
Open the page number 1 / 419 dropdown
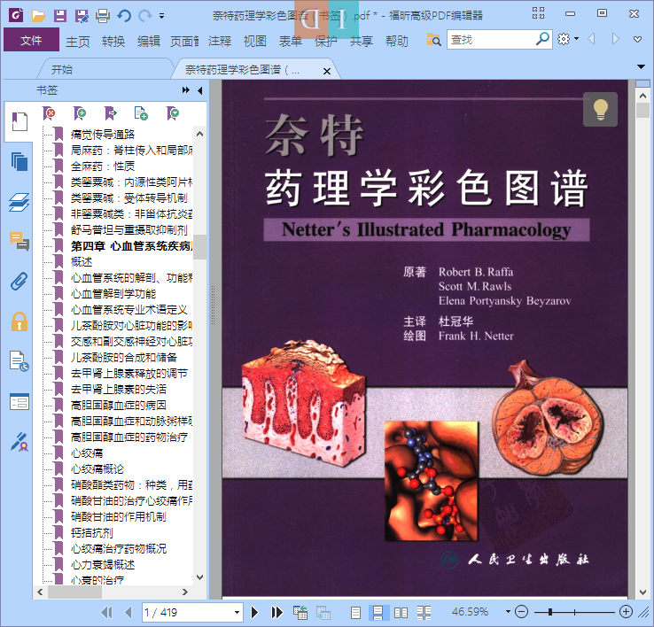pyautogui.click(x=237, y=613)
